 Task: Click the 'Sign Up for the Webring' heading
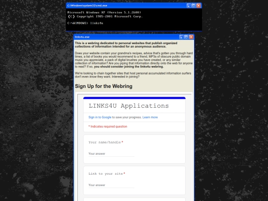(x=104, y=86)
